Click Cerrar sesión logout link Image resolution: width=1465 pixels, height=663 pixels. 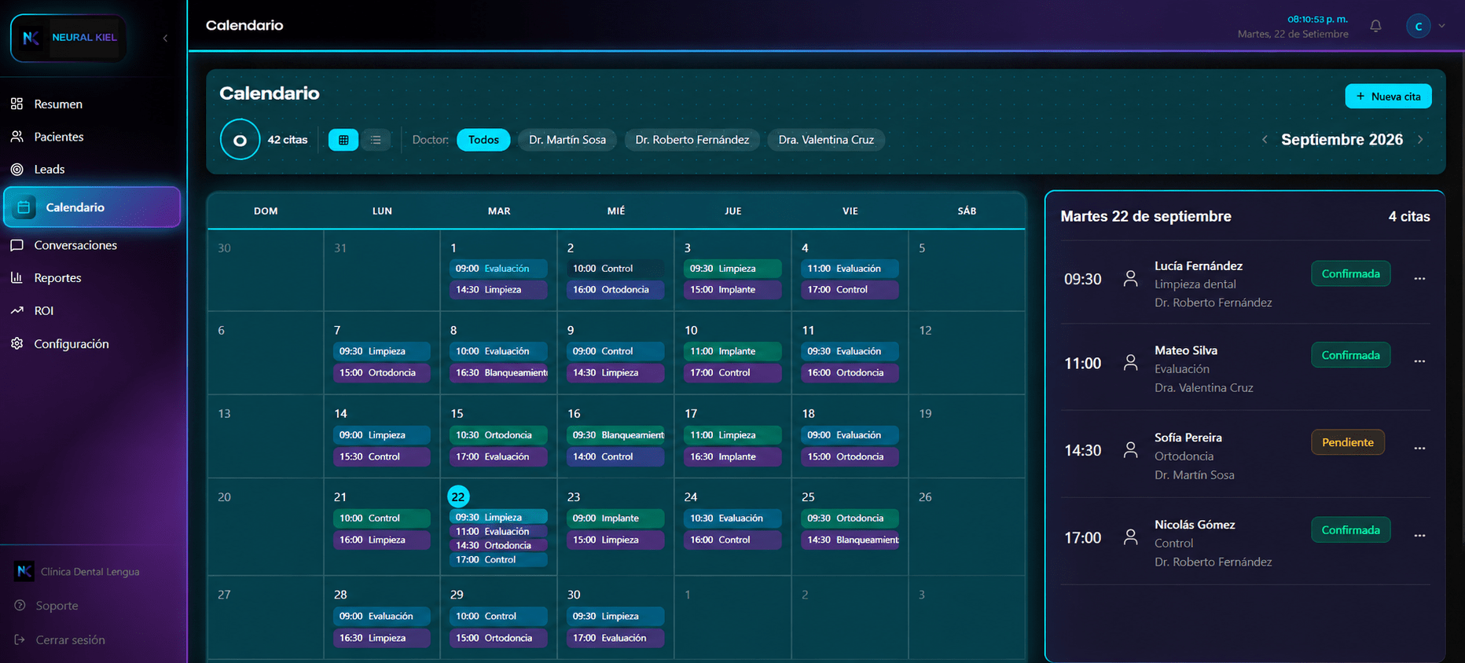pyautogui.click(x=60, y=639)
